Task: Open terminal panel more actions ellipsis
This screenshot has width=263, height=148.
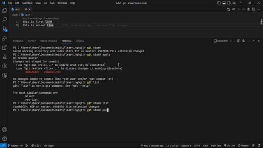Action: tap(249, 41)
